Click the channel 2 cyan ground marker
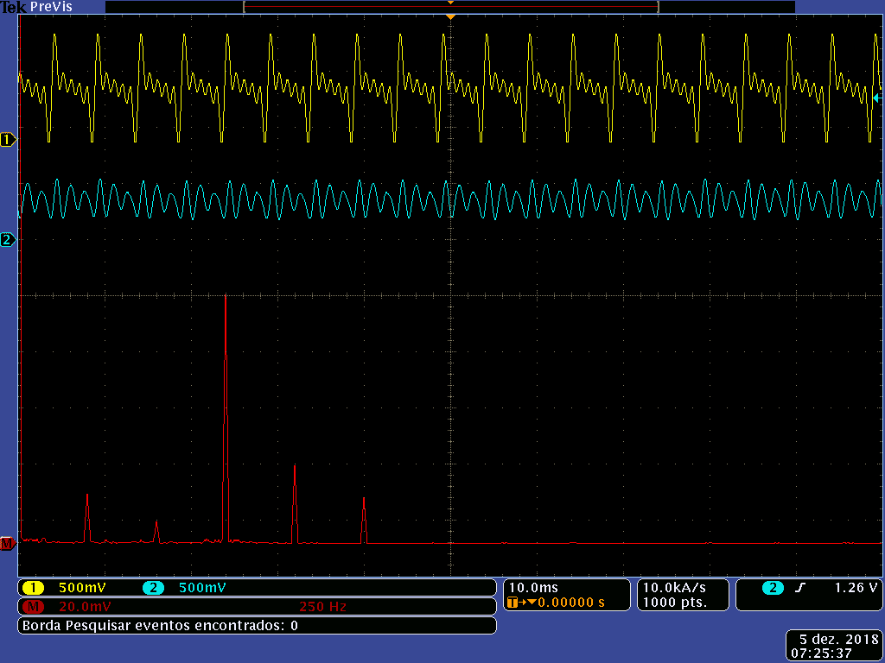This screenshot has height=663, width=885. click(x=9, y=239)
